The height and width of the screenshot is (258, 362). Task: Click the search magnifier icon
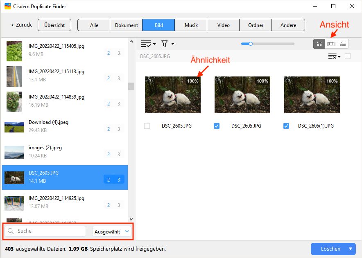[x=11, y=231]
